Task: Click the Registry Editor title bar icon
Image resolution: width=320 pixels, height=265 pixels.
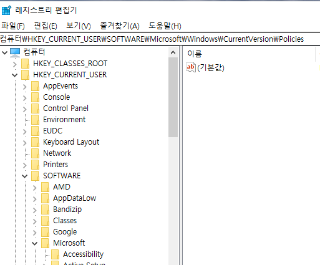Action: pyautogui.click(x=6, y=11)
